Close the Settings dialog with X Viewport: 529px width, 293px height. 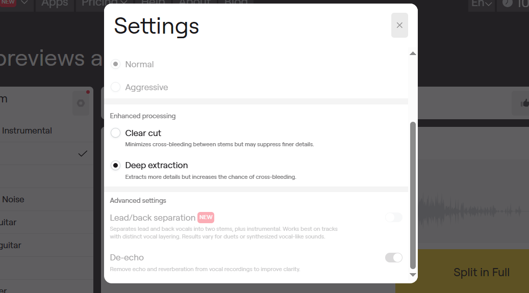click(x=399, y=25)
